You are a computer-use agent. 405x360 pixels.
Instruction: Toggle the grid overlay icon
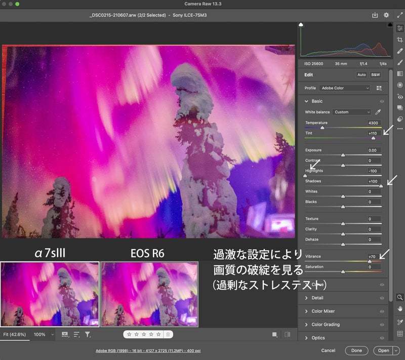pos(400,334)
